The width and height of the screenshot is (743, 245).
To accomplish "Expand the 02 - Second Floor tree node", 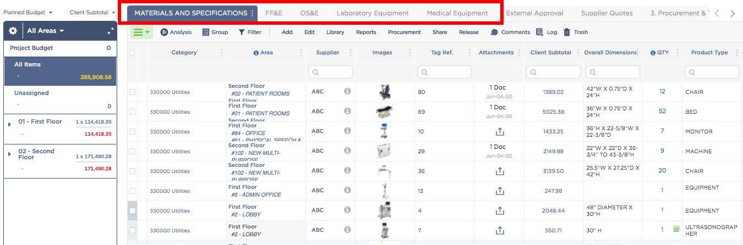I will 9,154.
